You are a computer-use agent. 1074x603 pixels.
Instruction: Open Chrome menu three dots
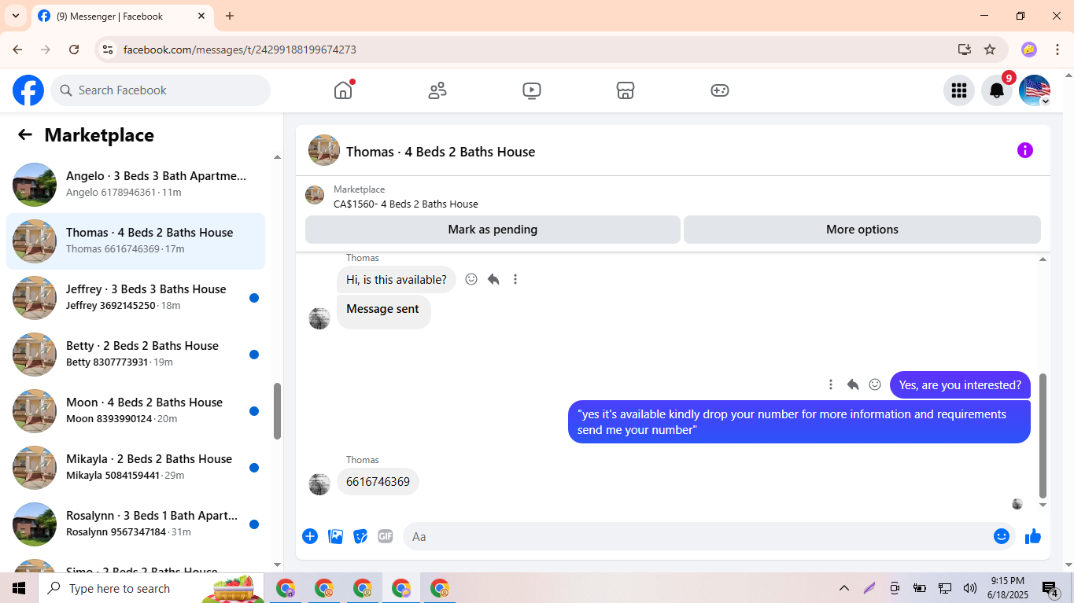[1057, 50]
